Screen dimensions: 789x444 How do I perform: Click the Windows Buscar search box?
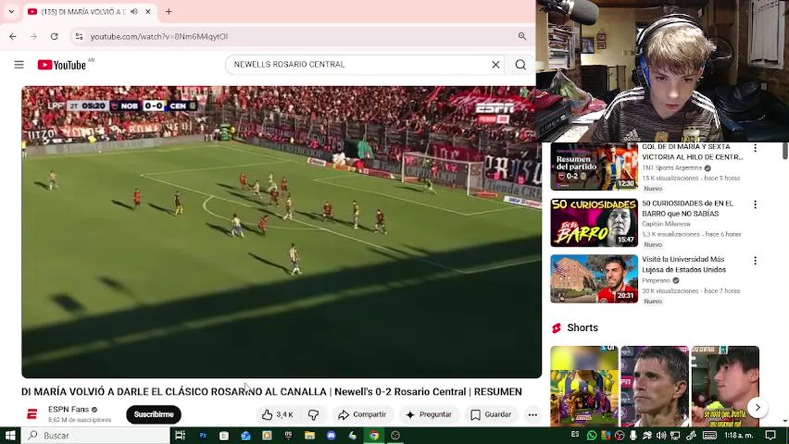click(x=96, y=435)
